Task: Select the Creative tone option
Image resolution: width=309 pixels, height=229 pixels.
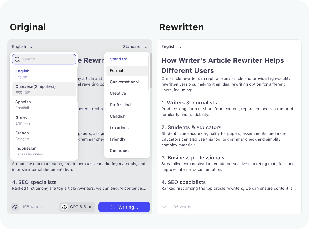Action: click(118, 93)
